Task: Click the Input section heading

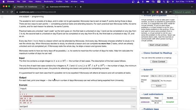Action: (22, 58)
